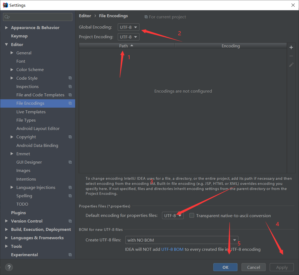The height and width of the screenshot is (275, 299).
Task: Click the search magnifier icon in settings
Action: (x=7, y=17)
